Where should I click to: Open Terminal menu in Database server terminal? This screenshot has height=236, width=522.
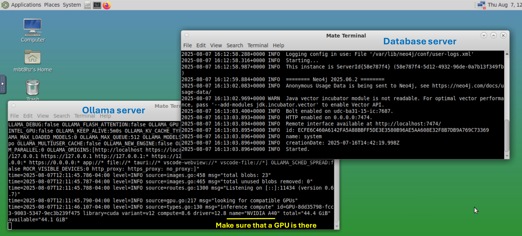point(258,45)
